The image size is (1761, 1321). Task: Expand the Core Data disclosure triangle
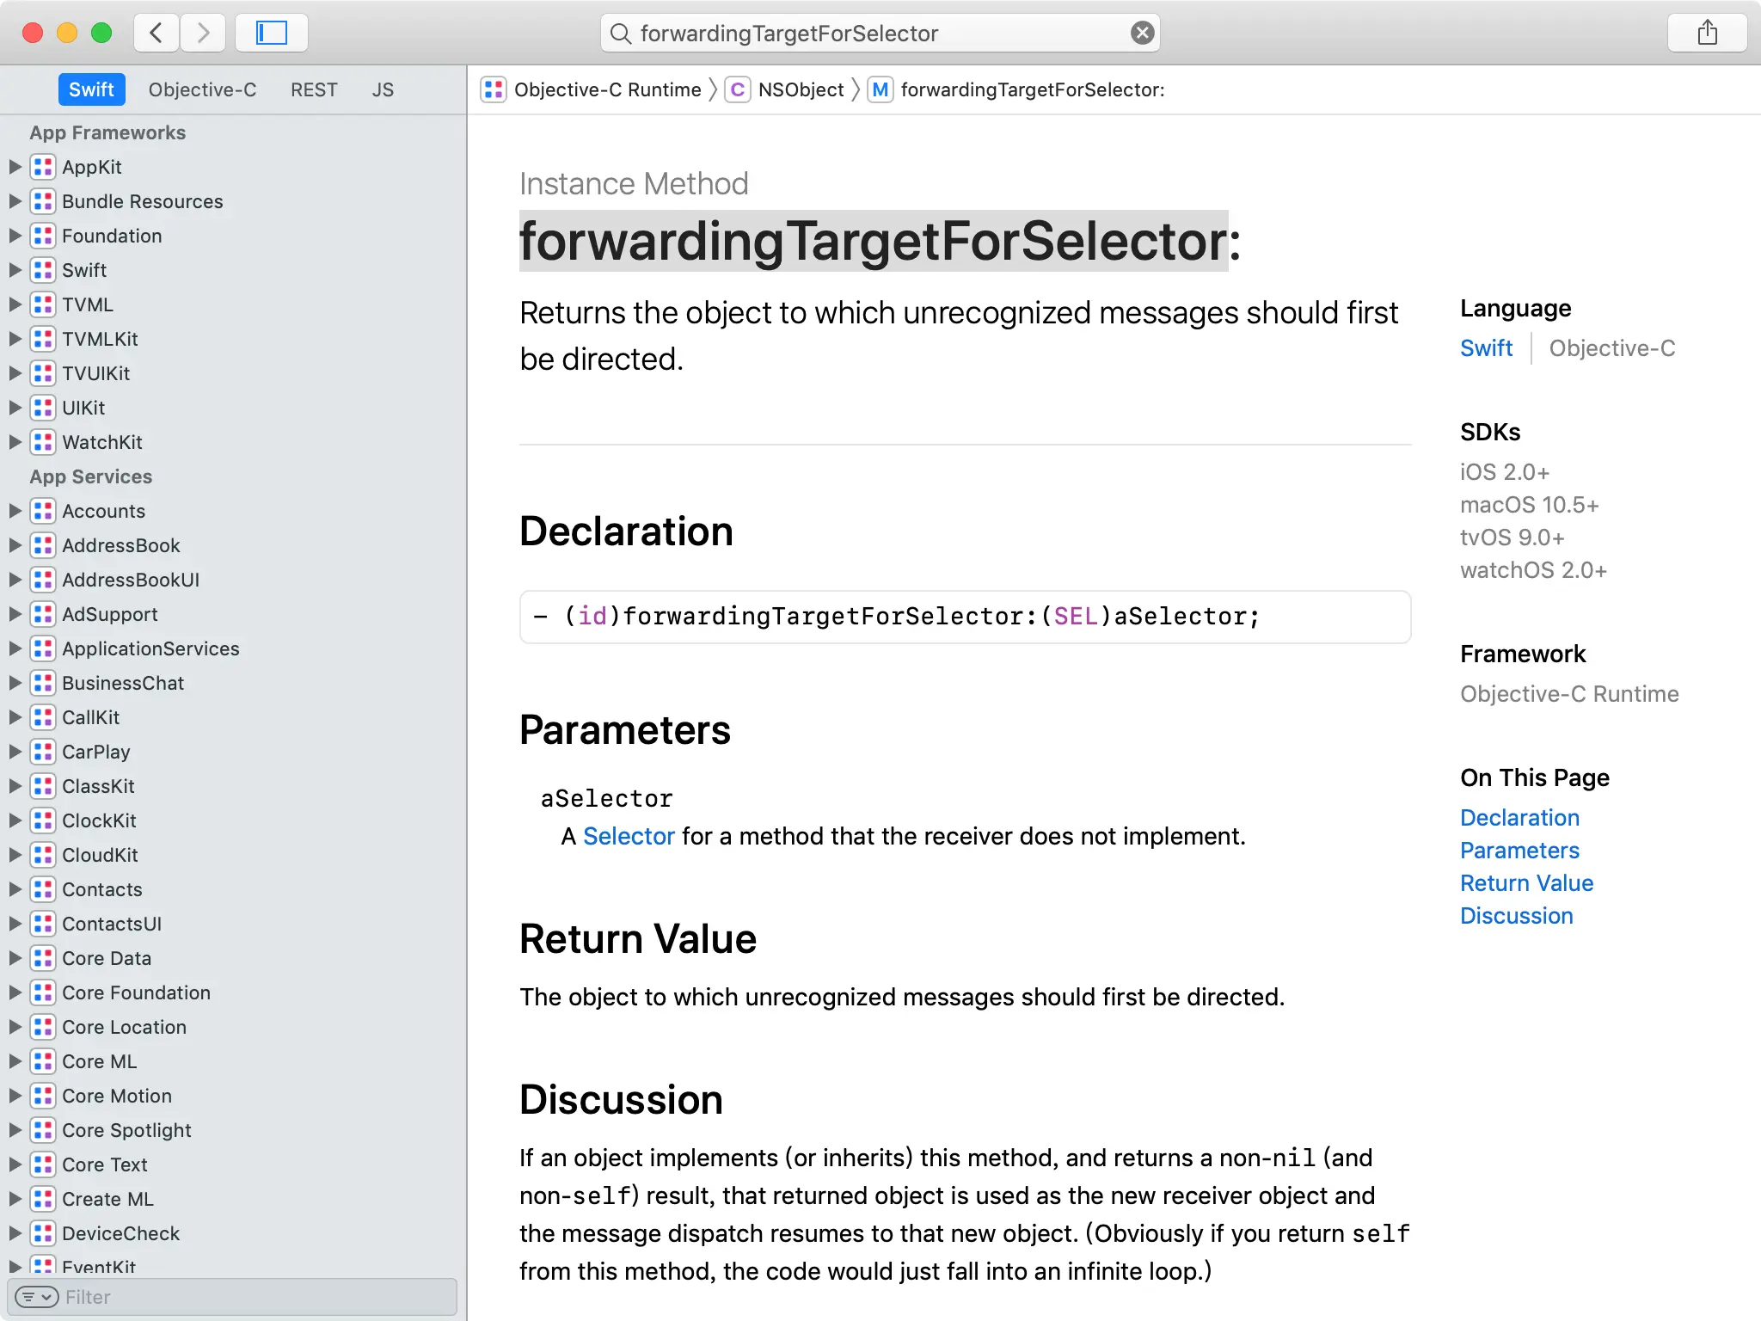pos(15,958)
